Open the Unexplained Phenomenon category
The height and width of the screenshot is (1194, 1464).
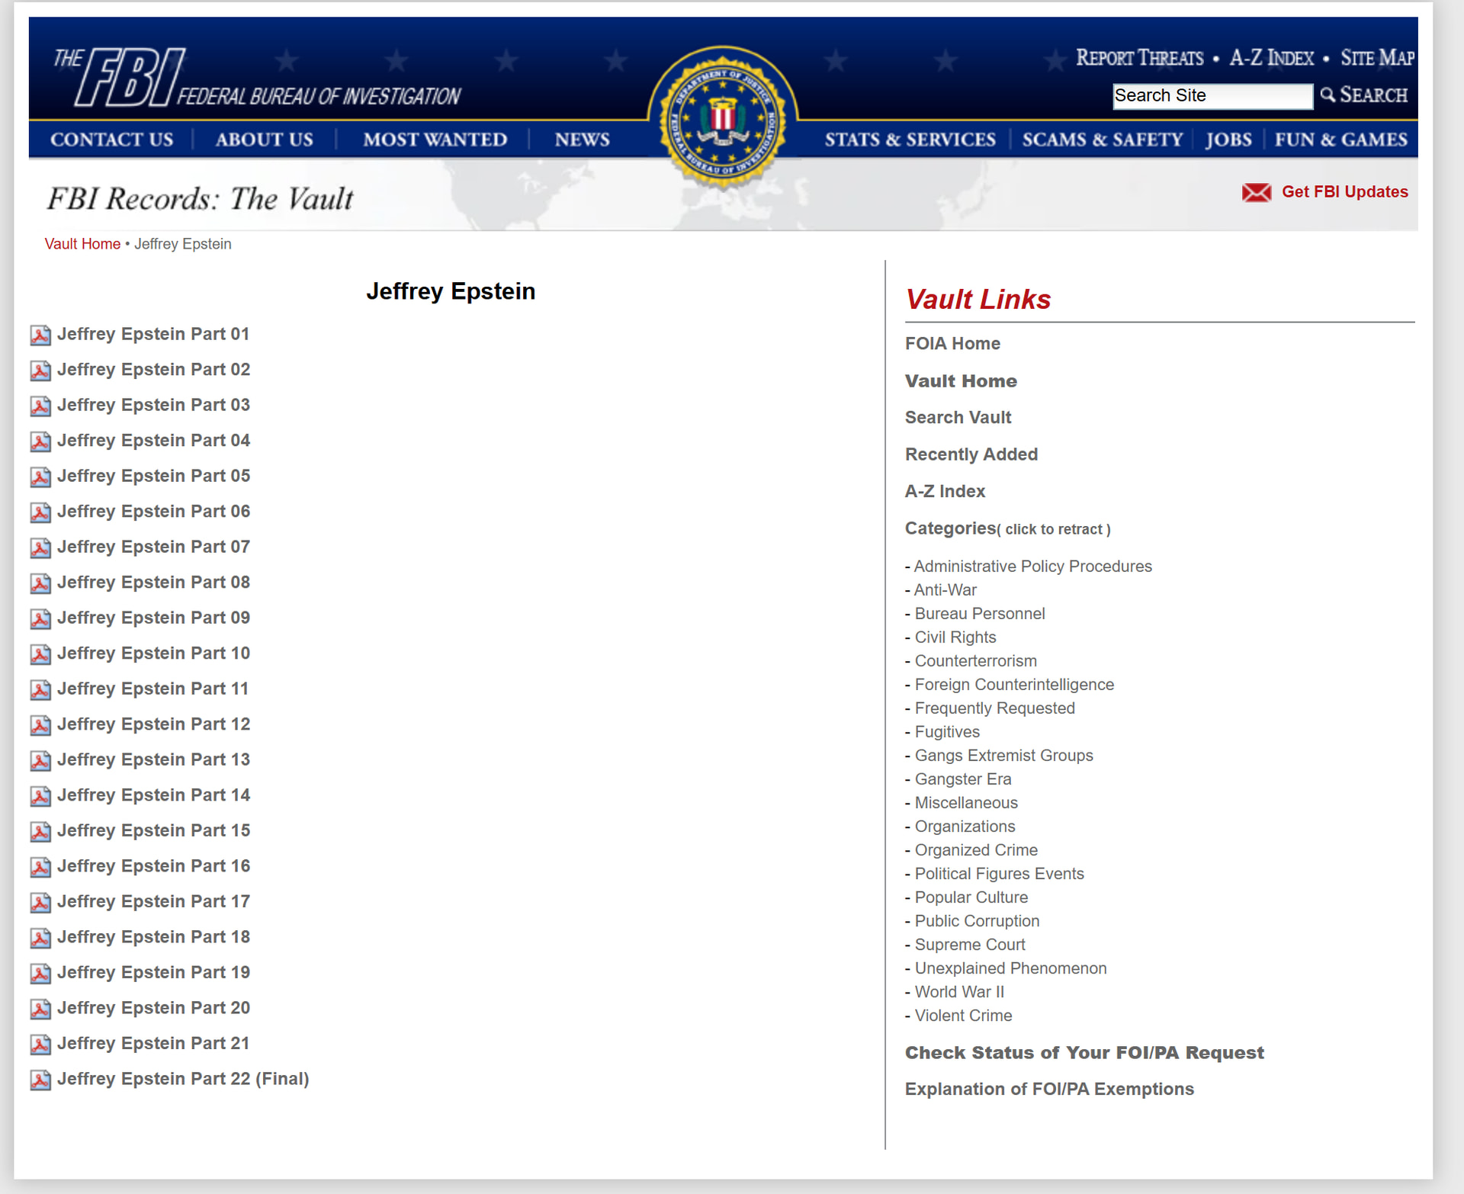click(x=1010, y=968)
